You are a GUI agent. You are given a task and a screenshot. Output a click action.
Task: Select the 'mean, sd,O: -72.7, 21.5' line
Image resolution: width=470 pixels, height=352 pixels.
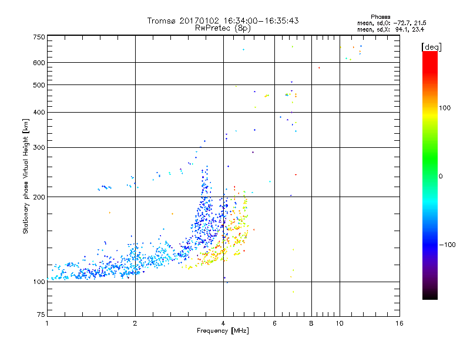pos(391,23)
